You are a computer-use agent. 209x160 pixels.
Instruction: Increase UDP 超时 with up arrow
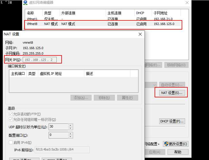click(x=70, y=125)
